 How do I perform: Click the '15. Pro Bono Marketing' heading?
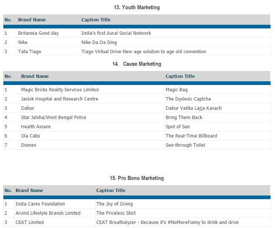pyautogui.click(x=137, y=178)
